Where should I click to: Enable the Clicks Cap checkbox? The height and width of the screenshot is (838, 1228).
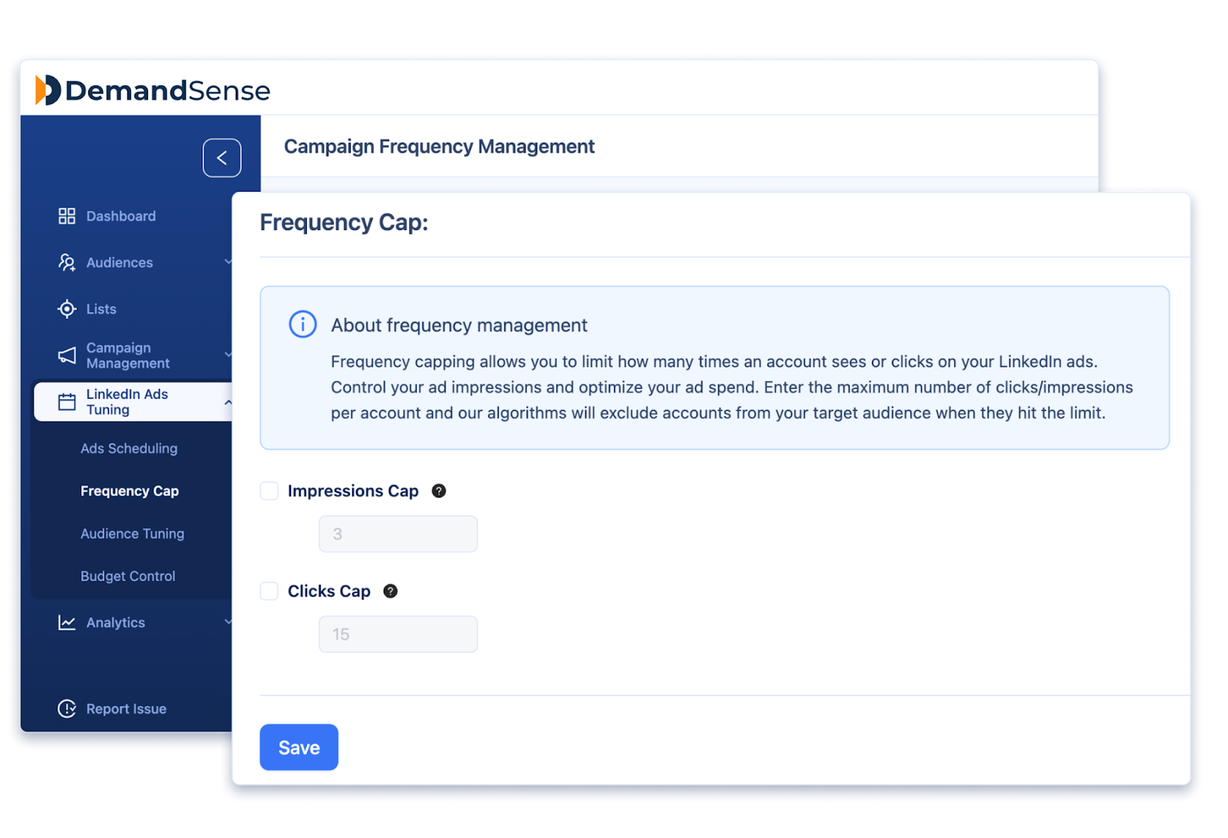click(269, 591)
